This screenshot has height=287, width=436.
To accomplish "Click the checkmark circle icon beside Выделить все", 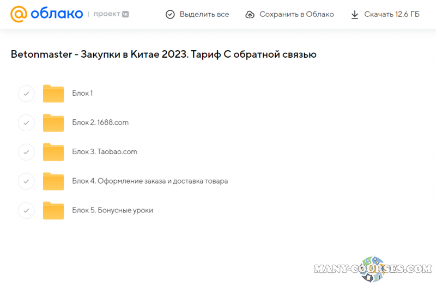I will tap(171, 15).
